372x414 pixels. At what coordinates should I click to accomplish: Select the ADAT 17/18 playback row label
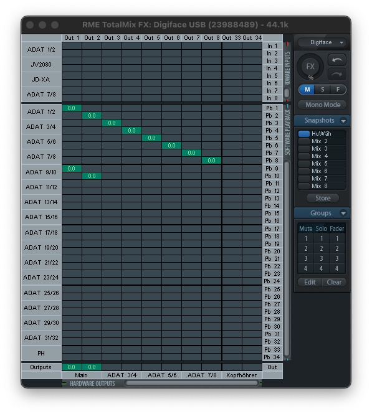(x=41, y=233)
